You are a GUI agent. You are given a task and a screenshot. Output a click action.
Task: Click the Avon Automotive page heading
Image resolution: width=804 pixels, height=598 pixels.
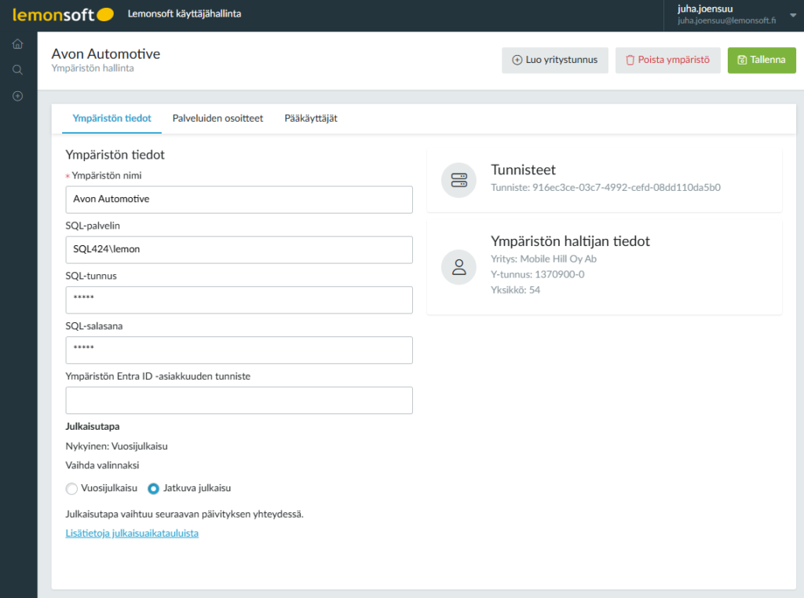[106, 54]
